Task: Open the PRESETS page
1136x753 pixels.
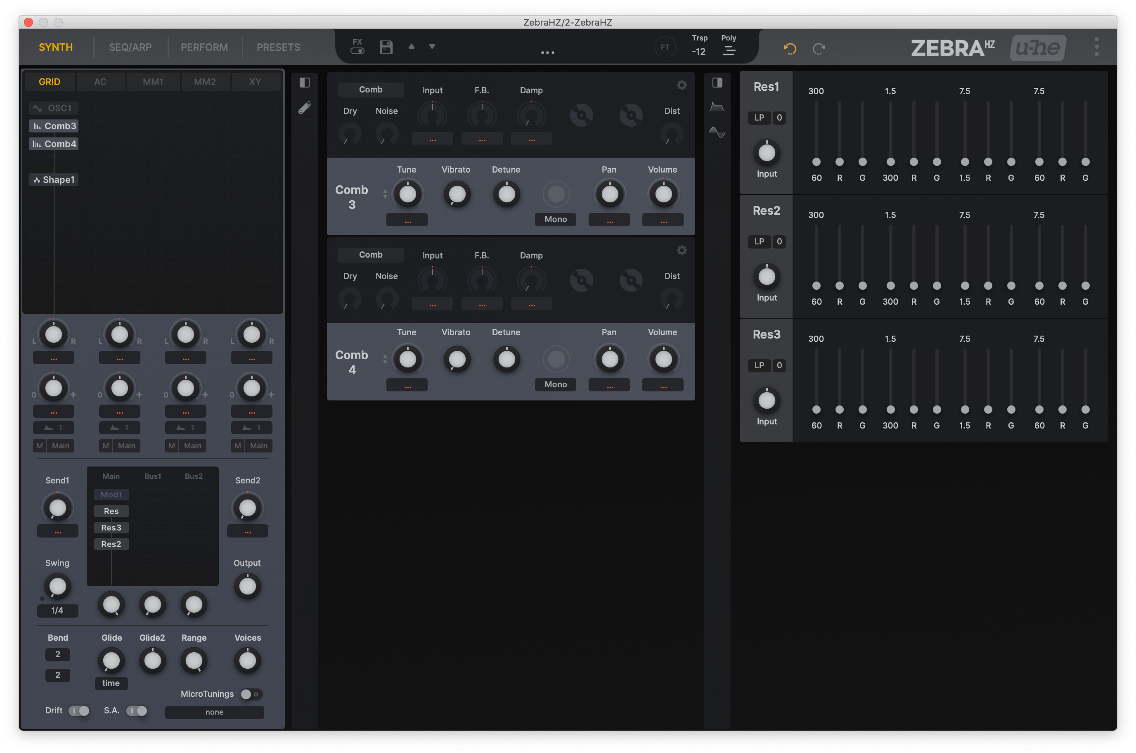Action: coord(278,47)
